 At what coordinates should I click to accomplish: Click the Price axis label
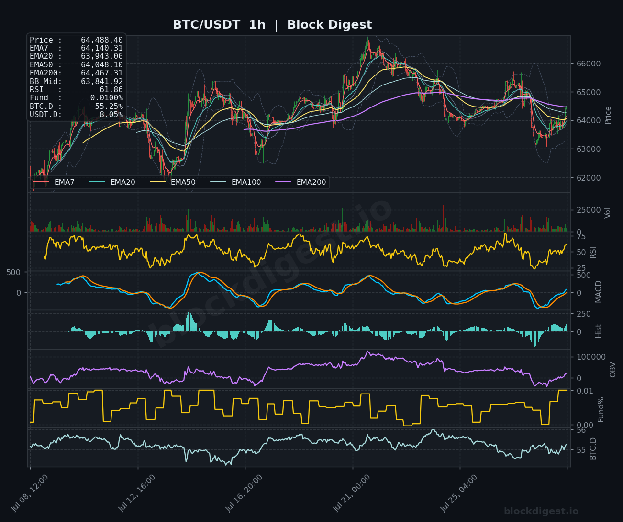point(608,115)
